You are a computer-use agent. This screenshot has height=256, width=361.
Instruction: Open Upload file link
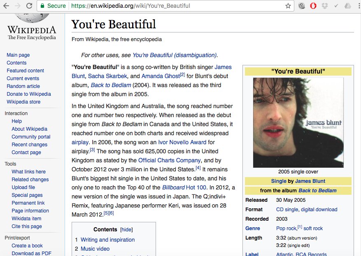[x=23, y=187]
